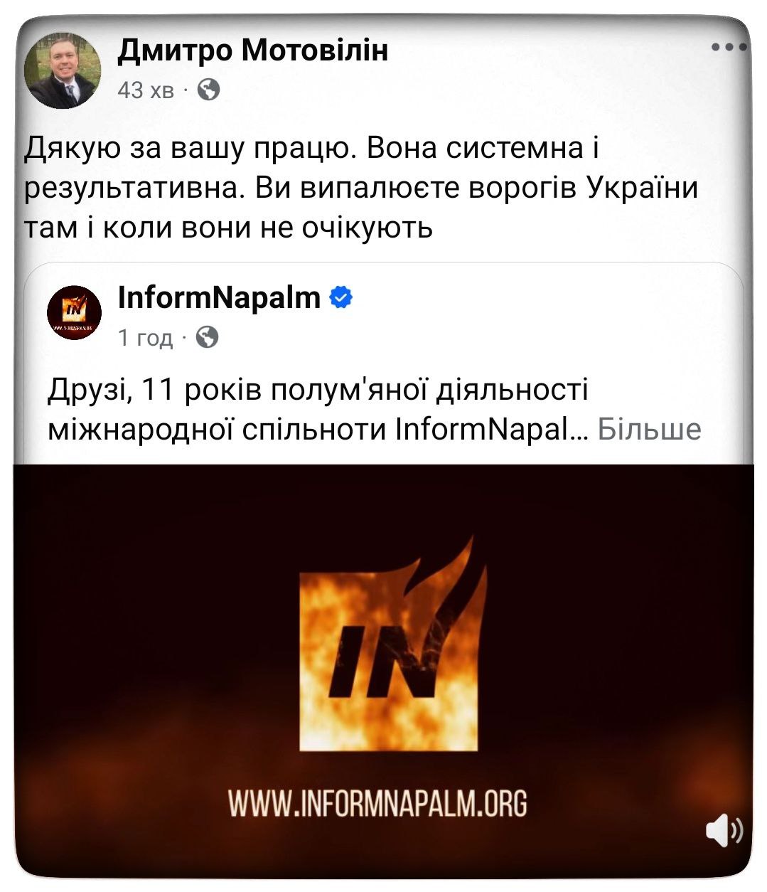Open Дмитро Мотовілін's profile by name
767x892 pixels.
[x=253, y=51]
